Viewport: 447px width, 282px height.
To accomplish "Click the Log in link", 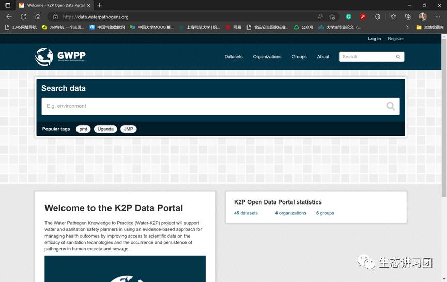I will tap(374, 39).
